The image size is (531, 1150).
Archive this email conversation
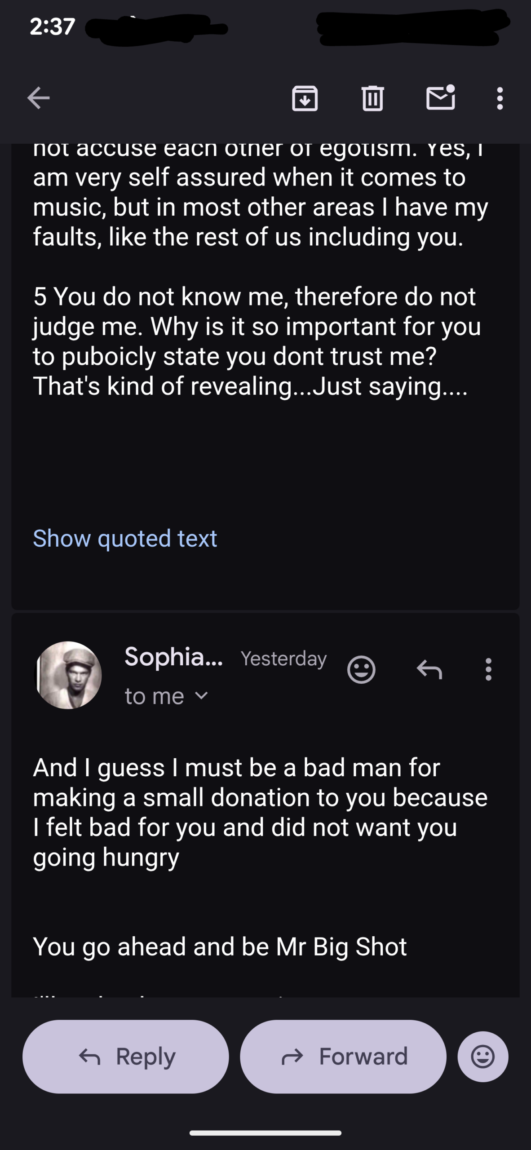(305, 98)
